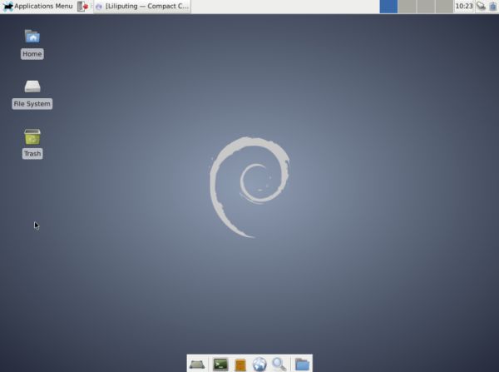499x372 pixels.
Task: Click the clock showing 10:23
Action: click(464, 6)
